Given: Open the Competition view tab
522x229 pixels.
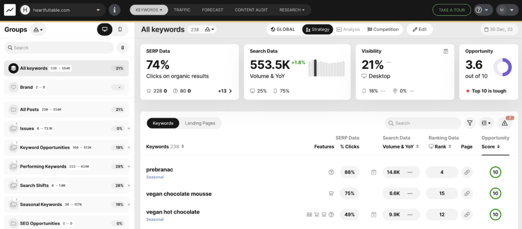Looking at the screenshot, I should click(383, 30).
